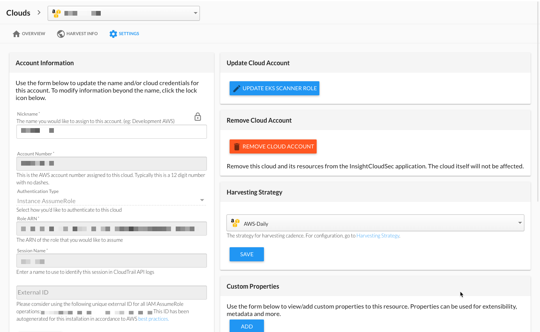Click 'The ARN of the role' helper text
The image size is (540, 332).
click(x=70, y=240)
